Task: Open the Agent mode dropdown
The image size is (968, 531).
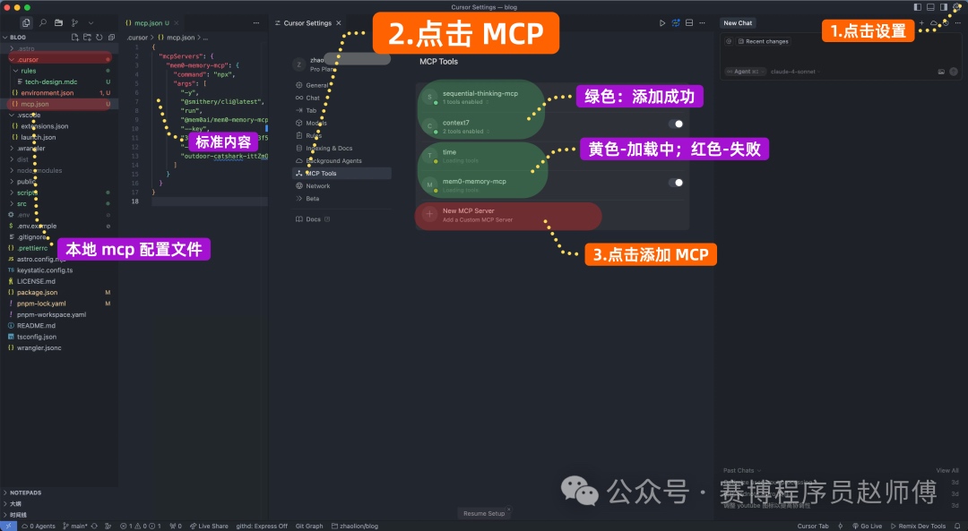Action: 746,72
